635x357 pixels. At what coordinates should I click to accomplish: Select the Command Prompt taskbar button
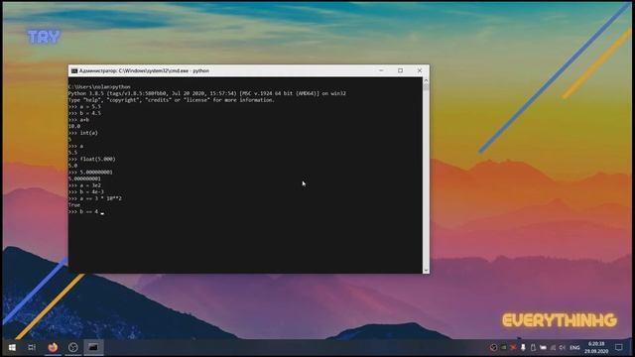pyautogui.click(x=93, y=347)
